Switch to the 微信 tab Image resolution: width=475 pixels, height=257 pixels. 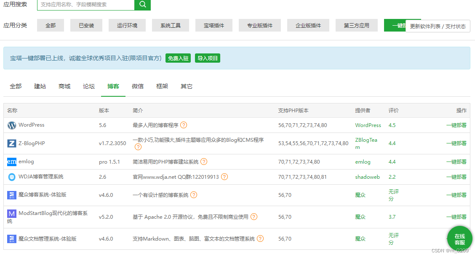[138, 87]
